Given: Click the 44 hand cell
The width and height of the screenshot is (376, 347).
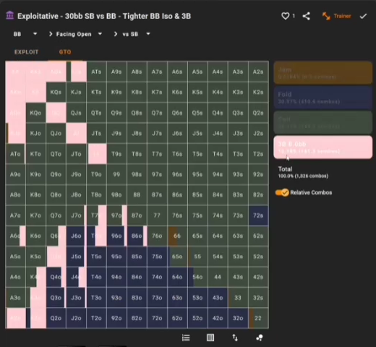Looking at the screenshot, I should [x=218, y=277].
